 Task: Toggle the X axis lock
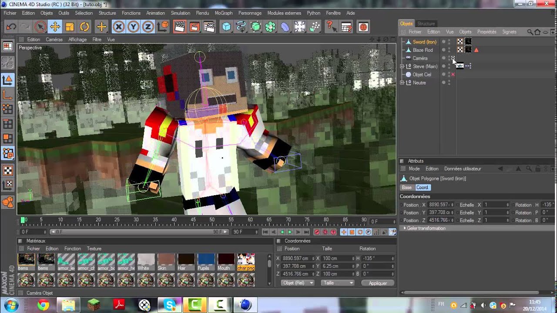pyautogui.click(x=118, y=27)
